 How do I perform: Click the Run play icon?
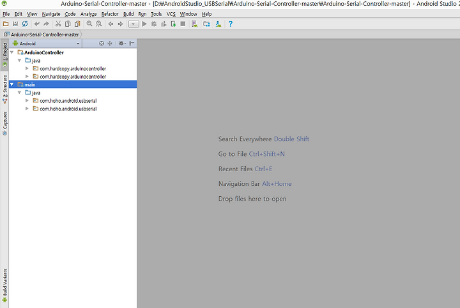144,24
